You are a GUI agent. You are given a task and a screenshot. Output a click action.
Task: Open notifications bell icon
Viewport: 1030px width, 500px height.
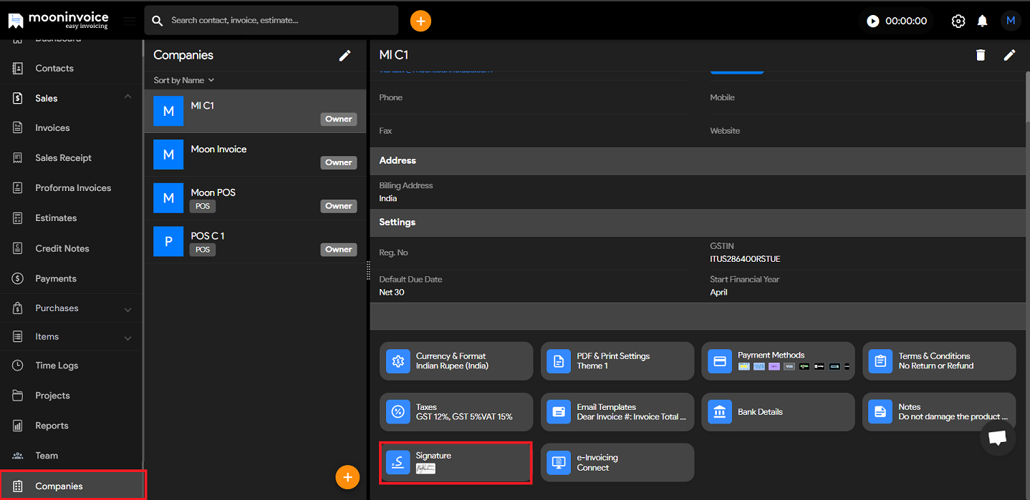click(x=982, y=21)
